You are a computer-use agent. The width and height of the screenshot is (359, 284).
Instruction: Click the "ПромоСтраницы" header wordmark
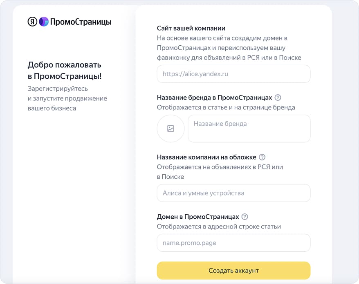(x=81, y=22)
